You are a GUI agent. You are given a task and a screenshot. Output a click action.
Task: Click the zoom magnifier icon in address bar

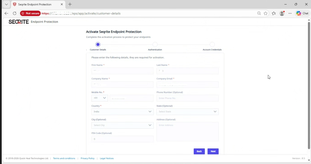click(259, 13)
